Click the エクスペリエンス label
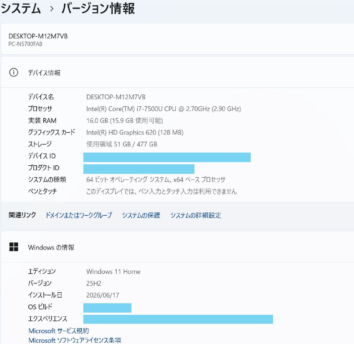Image resolution: width=354 pixels, height=344 pixels. 48,319
